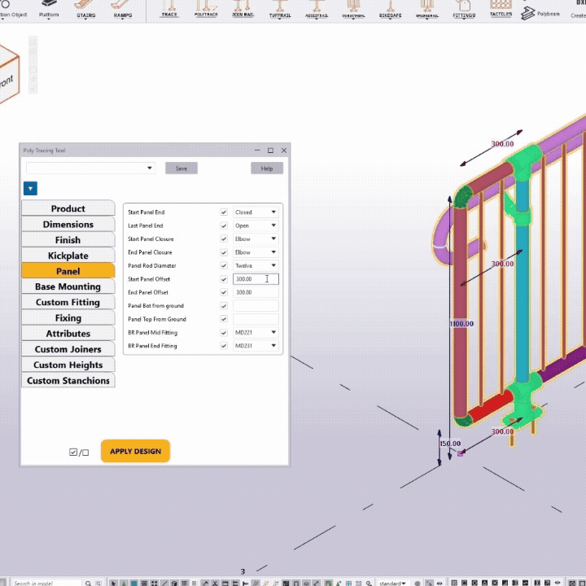
Task: Select the Ramps tool icon
Action: (123, 10)
